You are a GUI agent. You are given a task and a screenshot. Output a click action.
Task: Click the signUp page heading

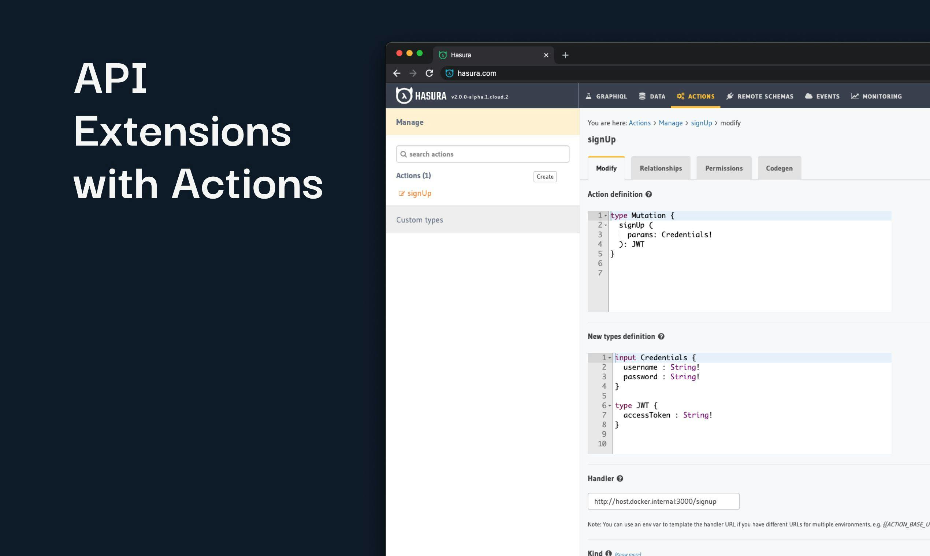[x=602, y=139]
